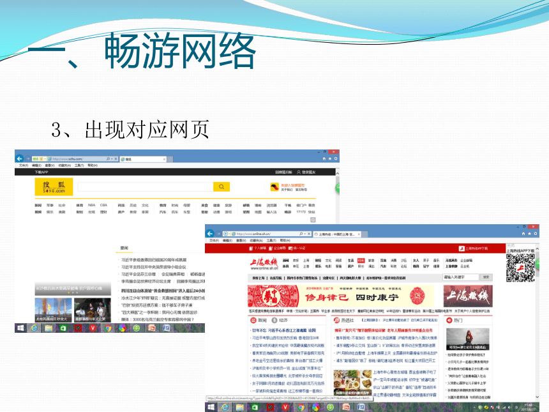Click 下载APP on the Sohu top bar

coord(41,172)
